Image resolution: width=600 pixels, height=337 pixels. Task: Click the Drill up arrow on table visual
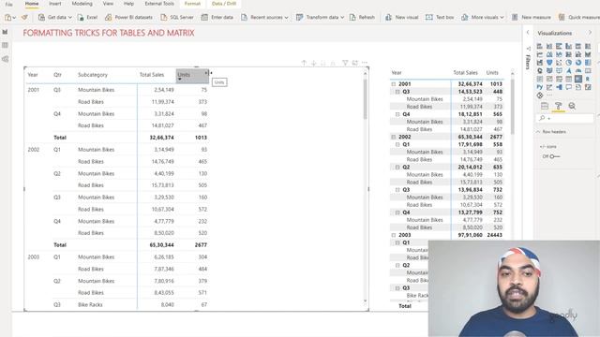pos(304,63)
